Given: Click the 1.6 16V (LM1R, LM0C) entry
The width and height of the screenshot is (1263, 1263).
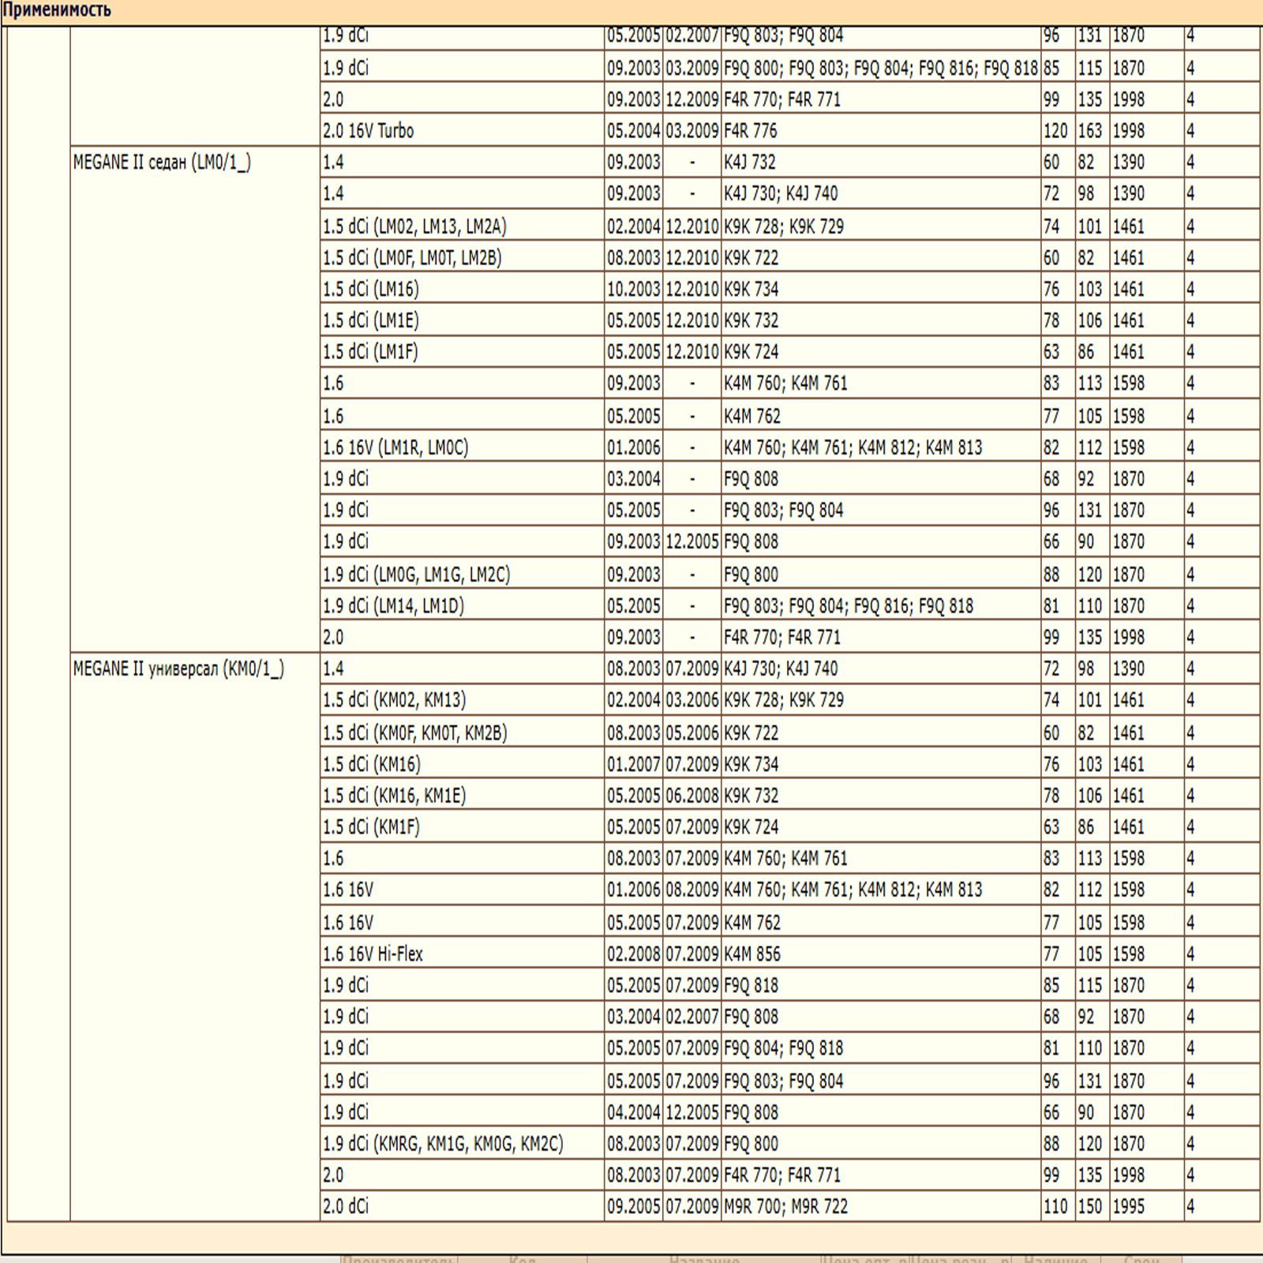Looking at the screenshot, I should [395, 448].
